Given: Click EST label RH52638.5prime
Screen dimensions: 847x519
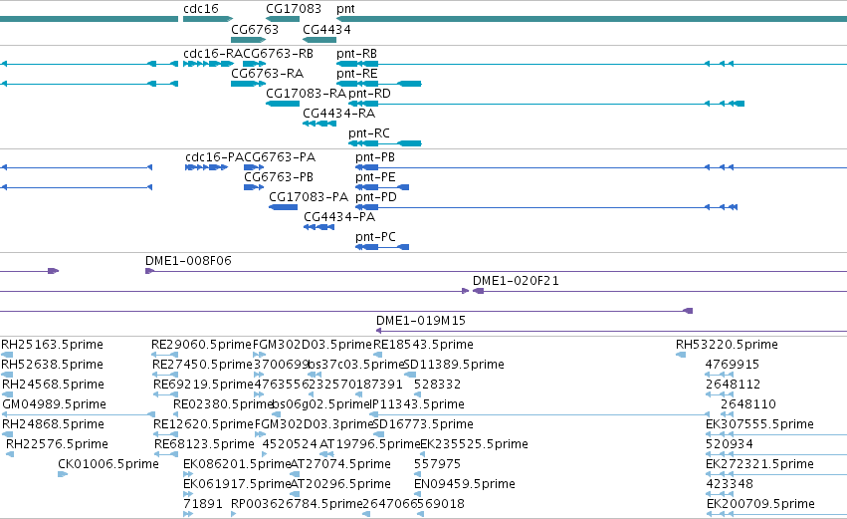Looking at the screenshot, I should pos(52,365).
